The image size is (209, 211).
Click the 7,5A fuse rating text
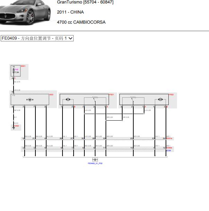(17, 72)
